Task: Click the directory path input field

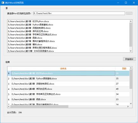Action: (79, 13)
